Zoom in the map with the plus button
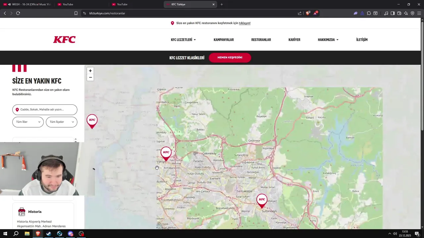 tap(90, 71)
